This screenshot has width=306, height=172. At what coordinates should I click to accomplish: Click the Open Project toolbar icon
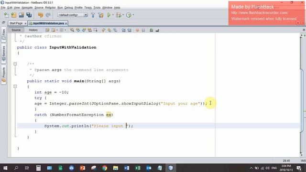(x=21, y=15)
